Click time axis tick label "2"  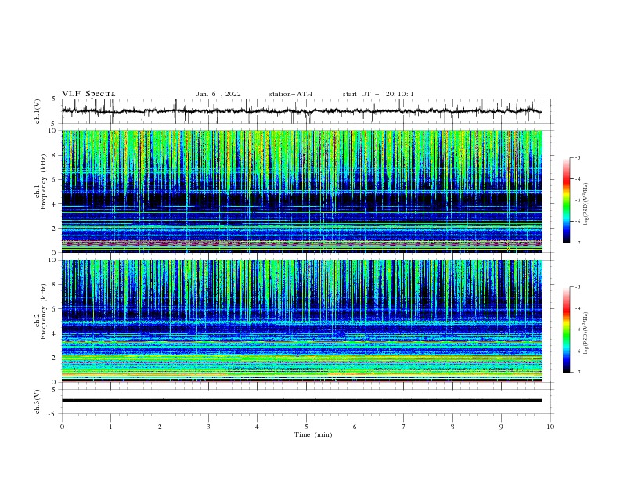point(160,427)
